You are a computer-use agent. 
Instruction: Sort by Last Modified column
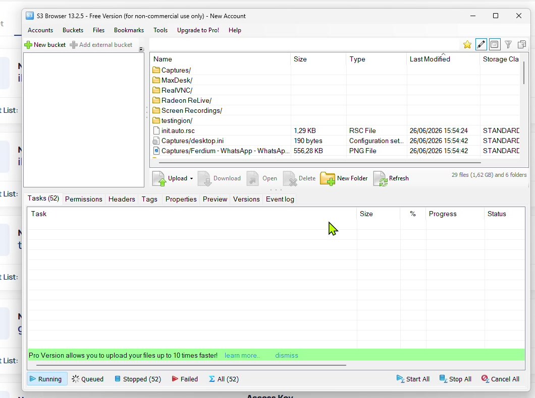coord(443,59)
